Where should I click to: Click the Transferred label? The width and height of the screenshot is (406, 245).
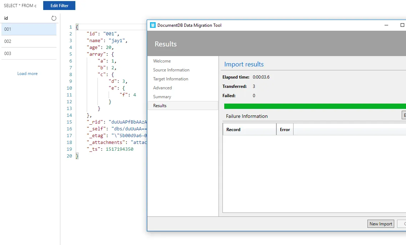pyautogui.click(x=235, y=86)
